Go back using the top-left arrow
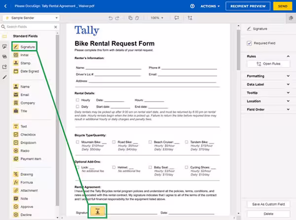This screenshot has width=296, height=220. pyautogui.click(x=5, y=6)
